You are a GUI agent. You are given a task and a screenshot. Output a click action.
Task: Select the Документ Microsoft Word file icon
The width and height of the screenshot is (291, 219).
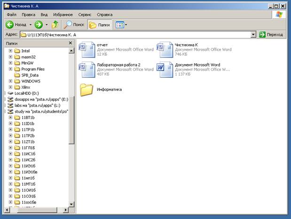click(165, 69)
